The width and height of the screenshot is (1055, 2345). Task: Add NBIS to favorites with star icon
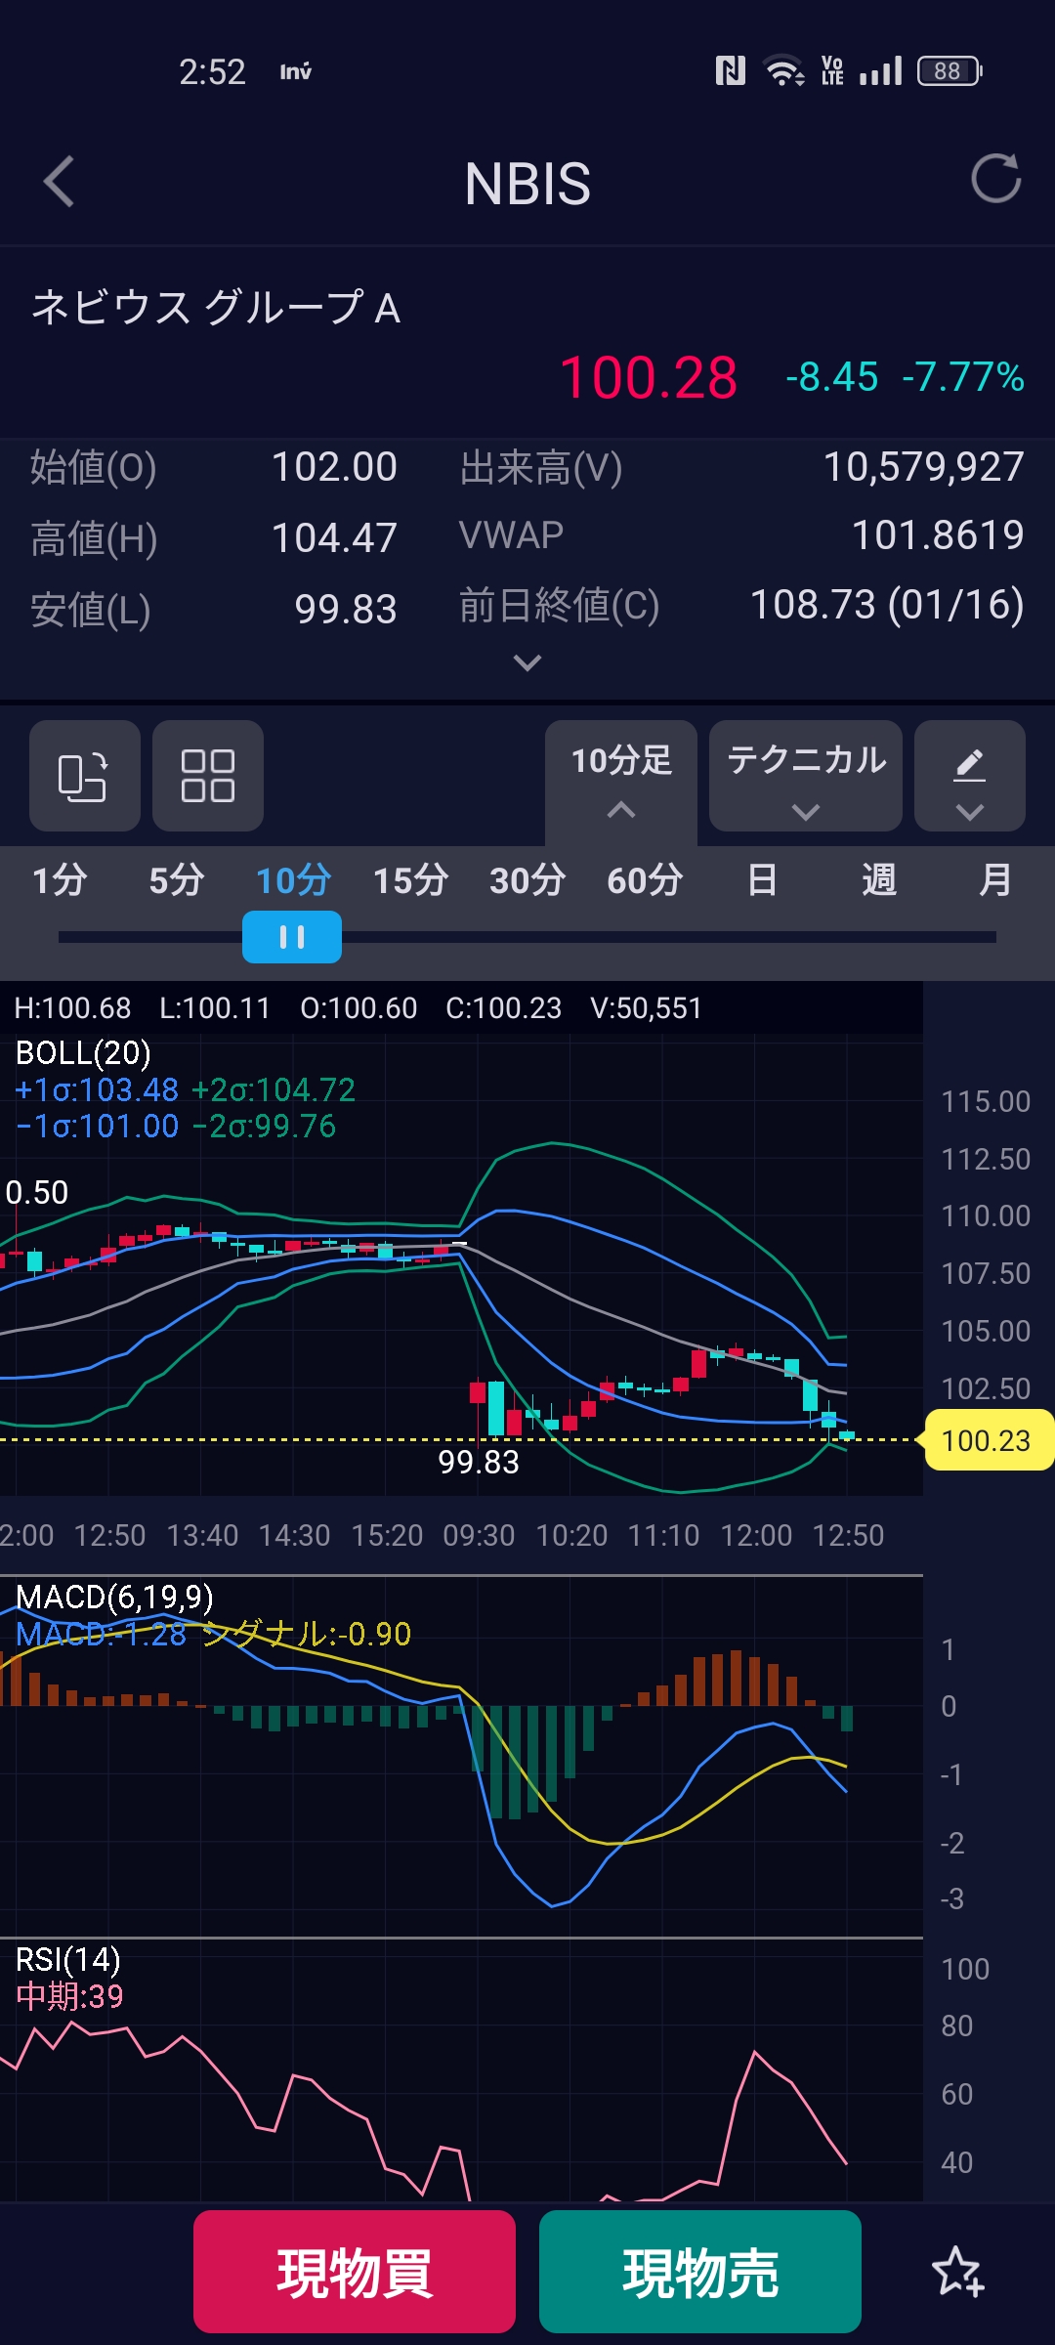click(x=957, y=2272)
